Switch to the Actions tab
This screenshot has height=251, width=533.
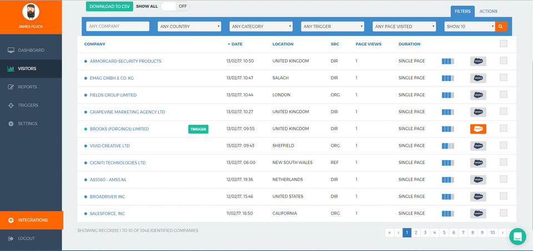pos(488,11)
